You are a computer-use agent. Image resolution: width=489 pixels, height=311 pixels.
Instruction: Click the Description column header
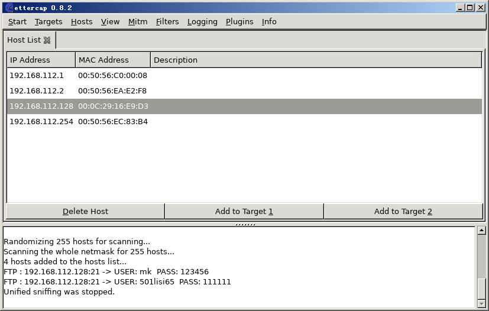[316, 60]
